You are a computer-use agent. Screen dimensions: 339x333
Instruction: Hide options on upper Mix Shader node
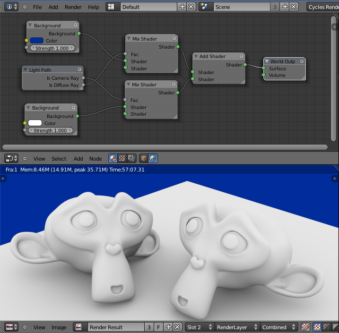click(174, 38)
